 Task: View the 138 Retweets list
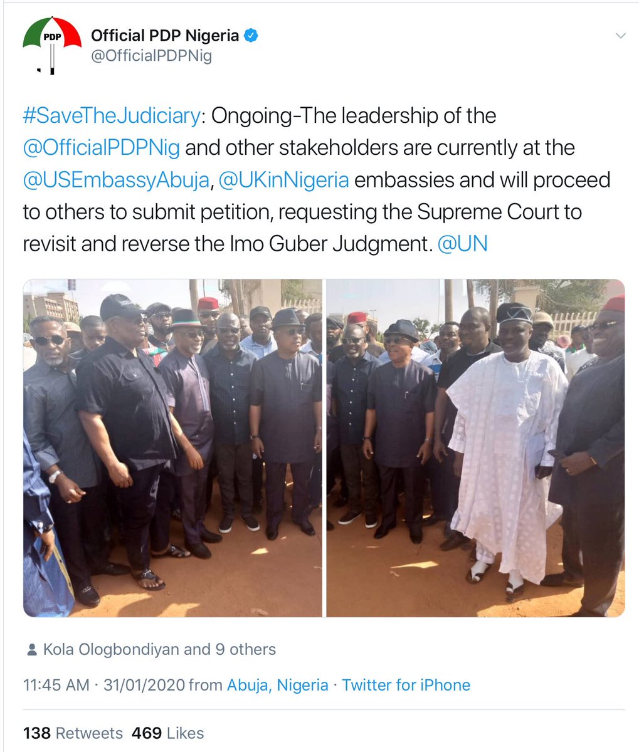[73, 733]
